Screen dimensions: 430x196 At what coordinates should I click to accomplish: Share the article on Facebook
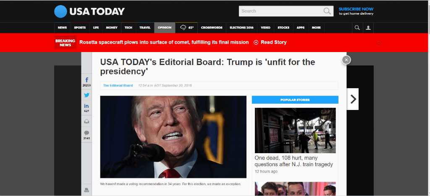87,82
